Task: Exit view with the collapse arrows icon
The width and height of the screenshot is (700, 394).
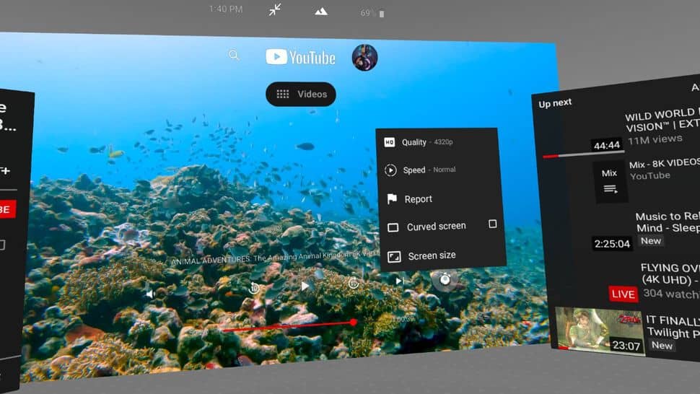Action: click(275, 10)
